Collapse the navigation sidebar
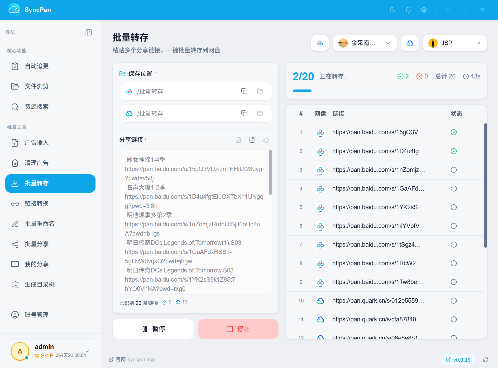Screen dimensions: 498x368 coord(89,32)
